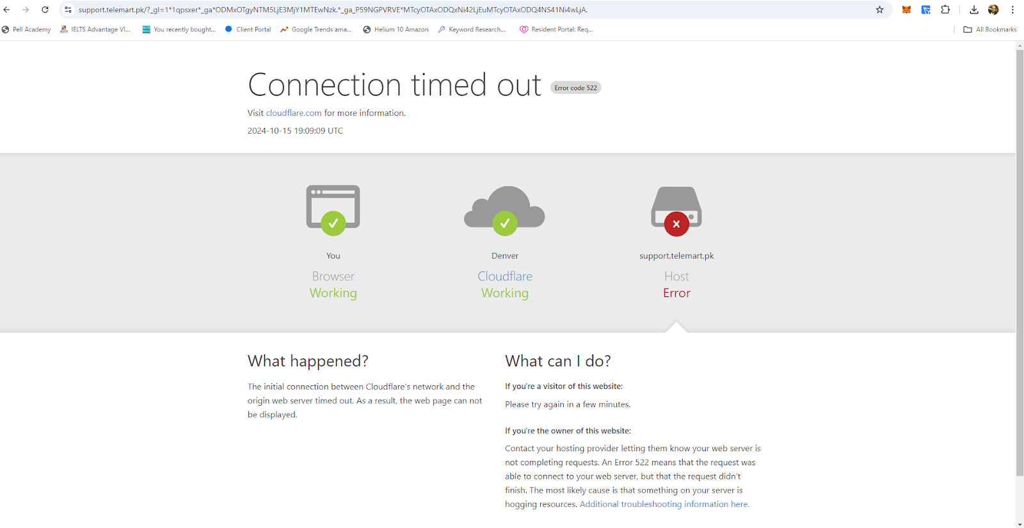1024x528 pixels.
Task: Reload the page with the refresh icon
Action: point(45,10)
